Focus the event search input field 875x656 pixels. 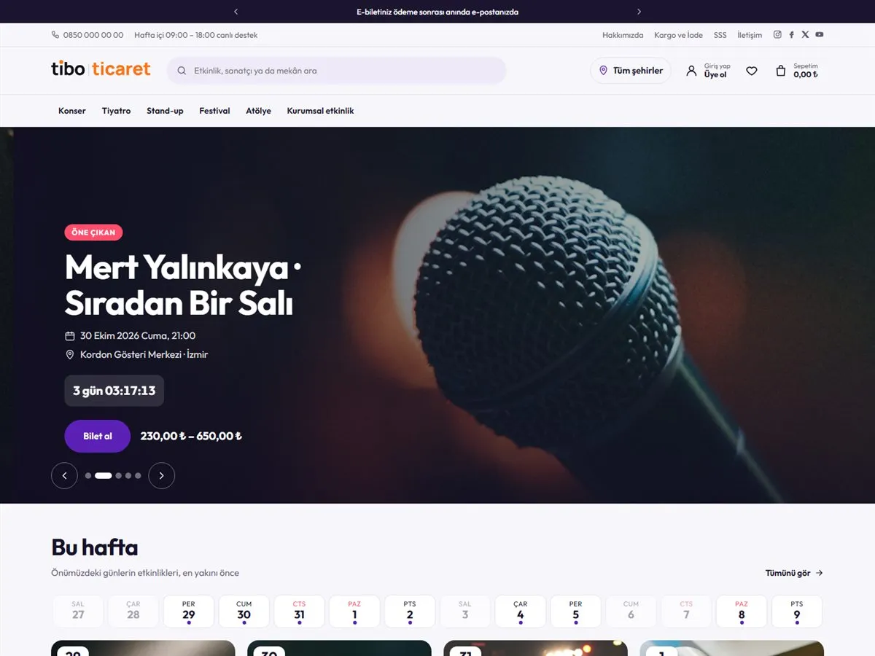pyautogui.click(x=337, y=71)
